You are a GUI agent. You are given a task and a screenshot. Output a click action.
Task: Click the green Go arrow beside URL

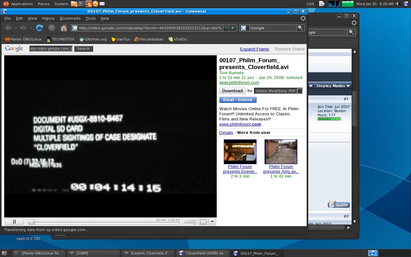click(233, 28)
